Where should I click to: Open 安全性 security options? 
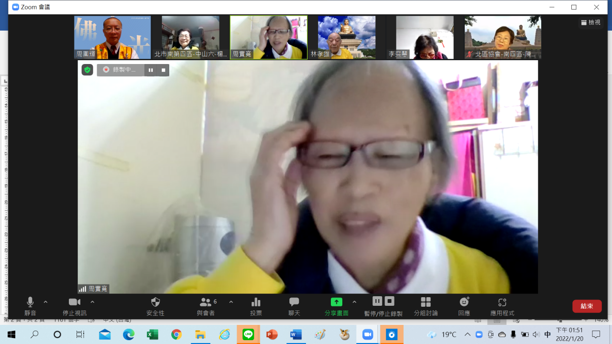tap(155, 306)
